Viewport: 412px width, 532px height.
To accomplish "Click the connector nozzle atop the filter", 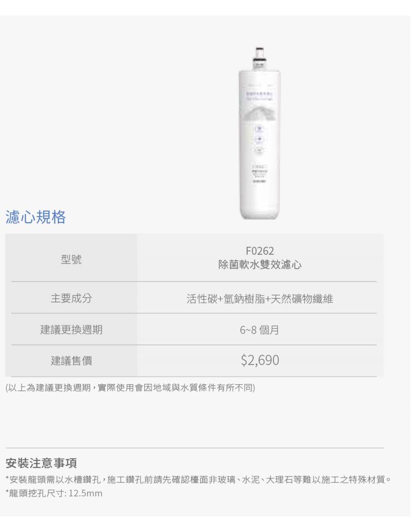I will click(x=260, y=57).
